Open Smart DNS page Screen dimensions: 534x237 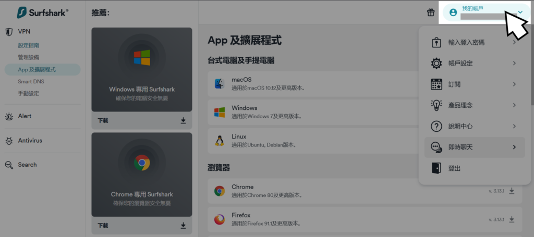coord(31,82)
